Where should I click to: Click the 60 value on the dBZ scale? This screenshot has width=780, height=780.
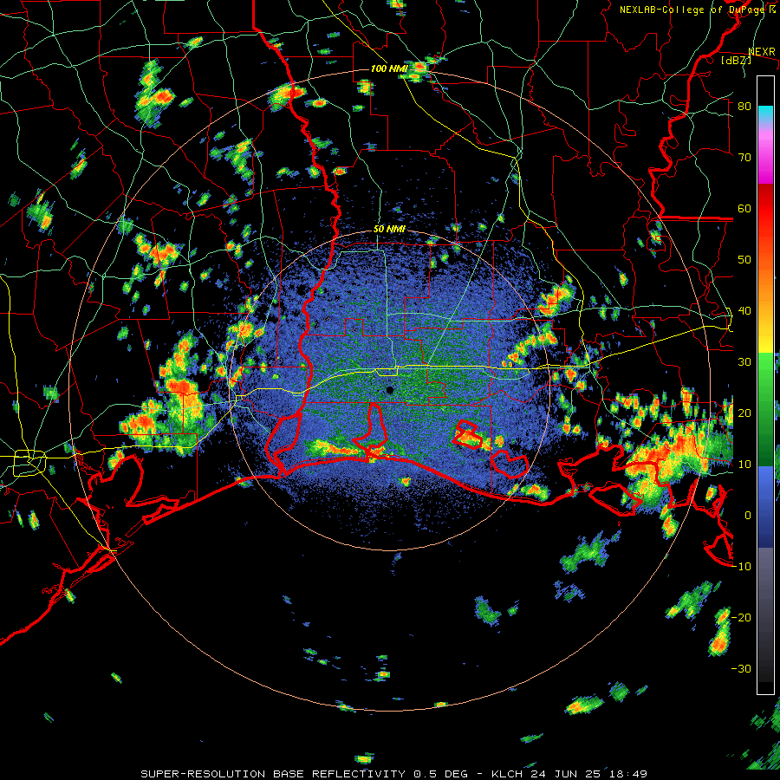tap(744, 209)
